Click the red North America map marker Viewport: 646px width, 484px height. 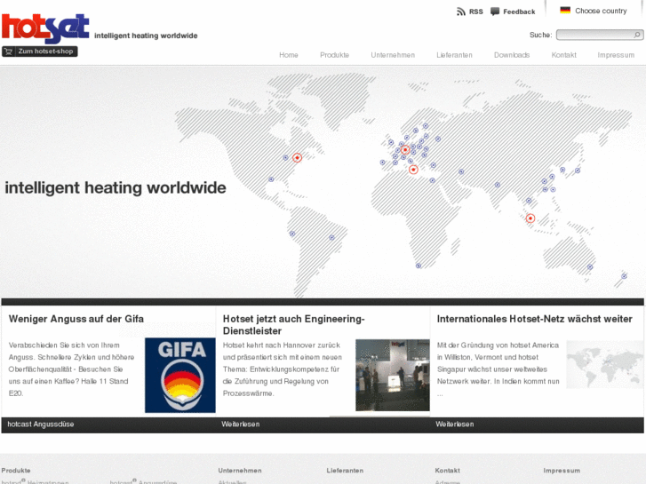click(x=297, y=157)
